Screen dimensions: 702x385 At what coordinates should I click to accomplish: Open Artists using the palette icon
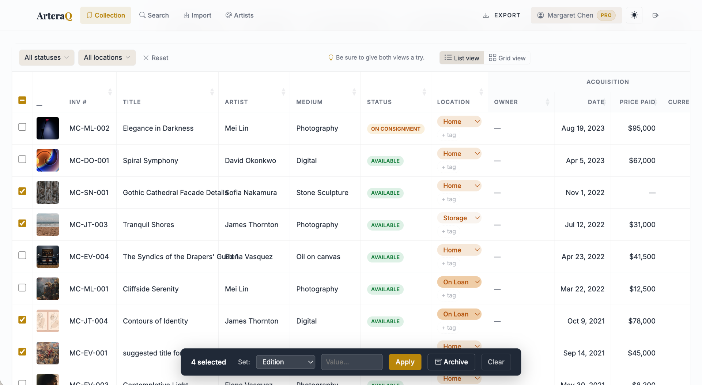229,15
